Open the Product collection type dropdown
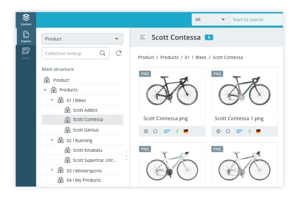Viewport: 298px width, 198px height. tap(82, 39)
